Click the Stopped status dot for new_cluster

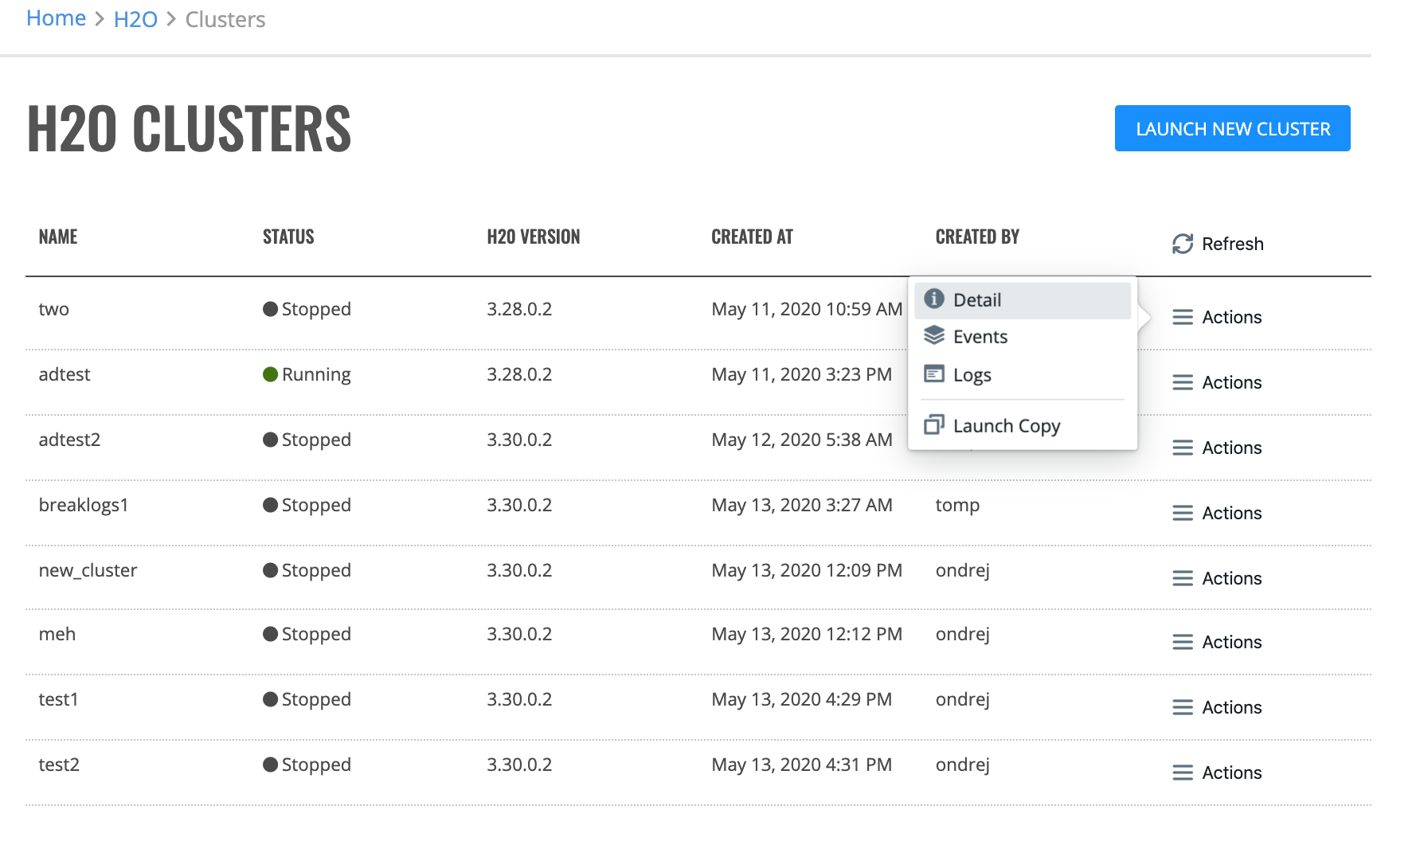tap(271, 570)
